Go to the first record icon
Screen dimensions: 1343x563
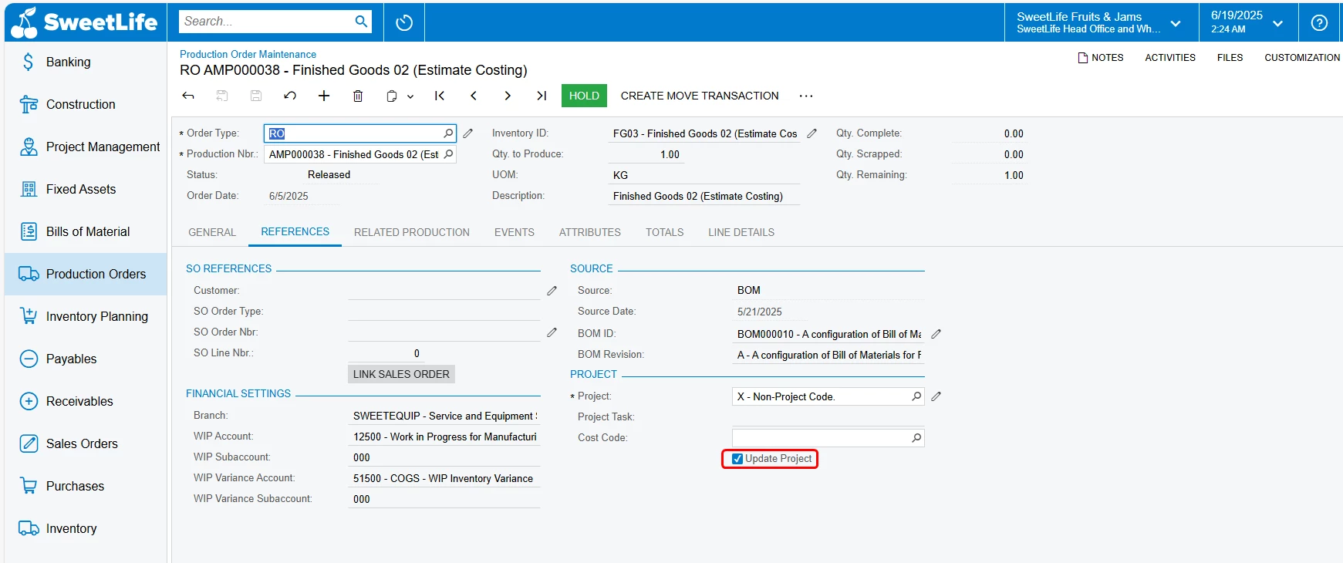440,96
